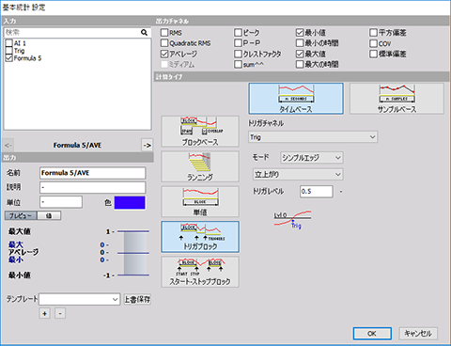Open the モード シンプルエッジ dropdown

(x=312, y=157)
